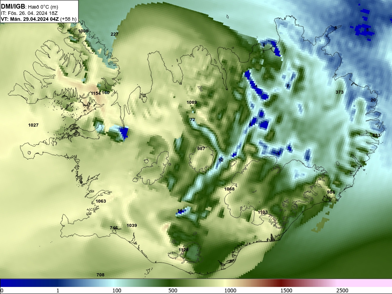Click the map value 72

pos(192,120)
